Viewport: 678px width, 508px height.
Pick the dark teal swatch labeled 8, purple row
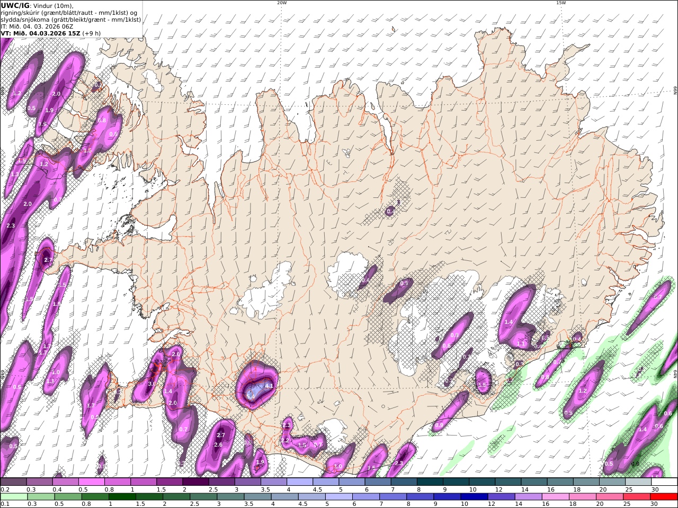click(430, 482)
